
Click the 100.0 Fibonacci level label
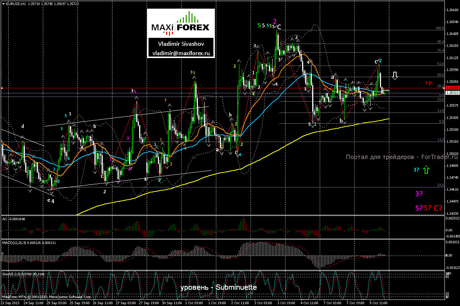tap(439, 28)
